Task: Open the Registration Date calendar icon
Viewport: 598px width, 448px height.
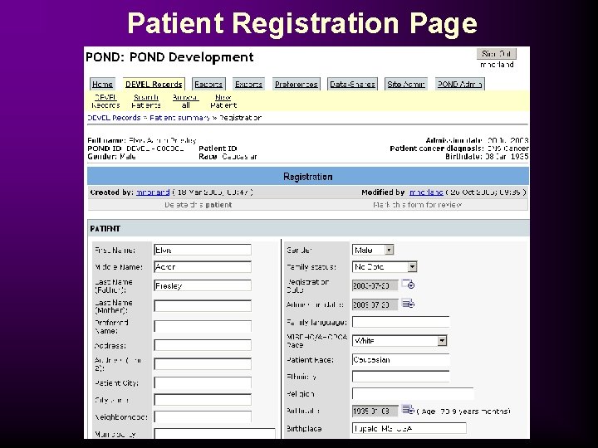Action: point(408,285)
